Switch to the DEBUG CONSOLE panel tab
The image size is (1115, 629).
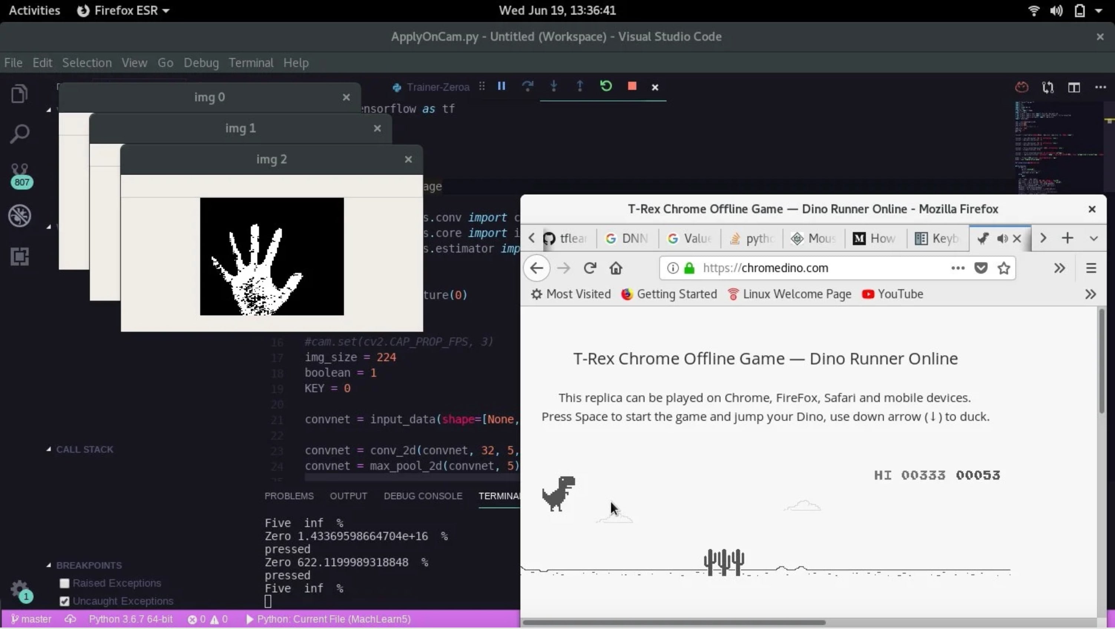[422, 496]
